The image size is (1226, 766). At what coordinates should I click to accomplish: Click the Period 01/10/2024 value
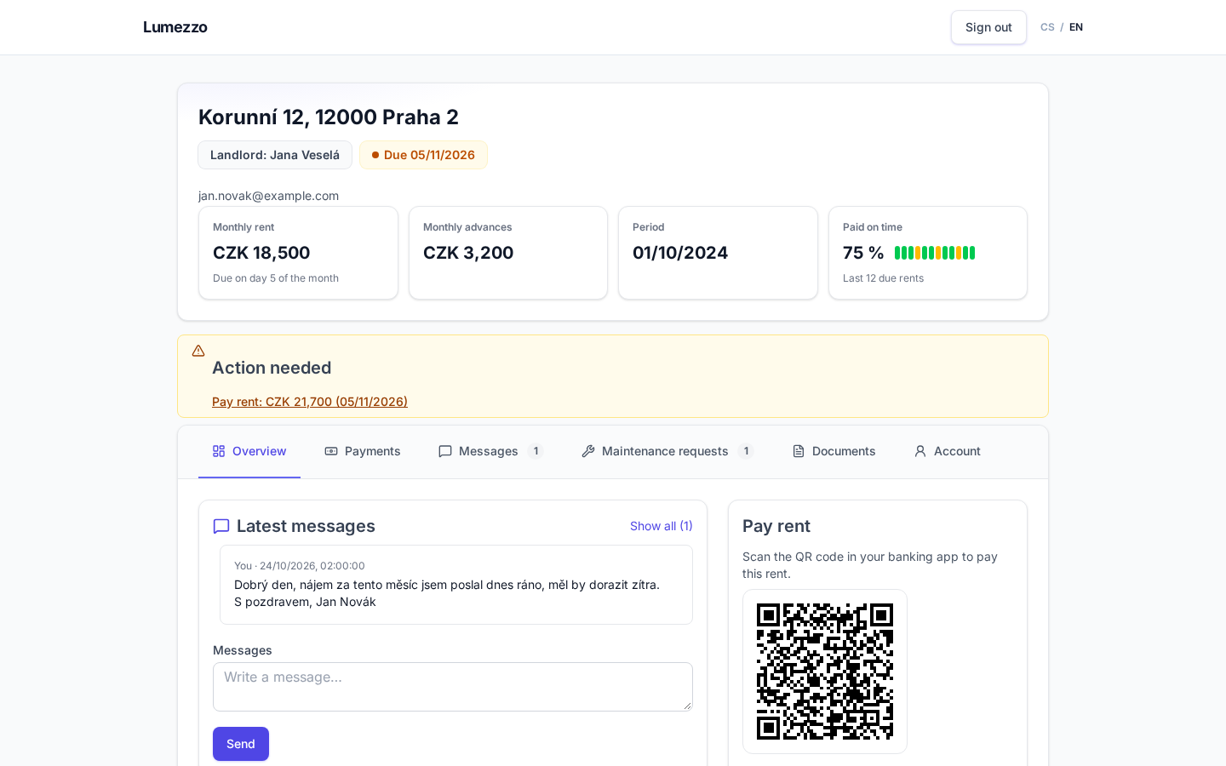coord(680,253)
